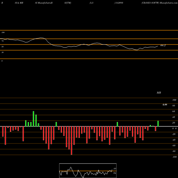Click the last green bar at the histogram's right end
Screen dimensions: 178x178
(x=158, y=124)
